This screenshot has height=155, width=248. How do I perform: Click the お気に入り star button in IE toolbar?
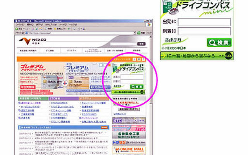point(60,29)
